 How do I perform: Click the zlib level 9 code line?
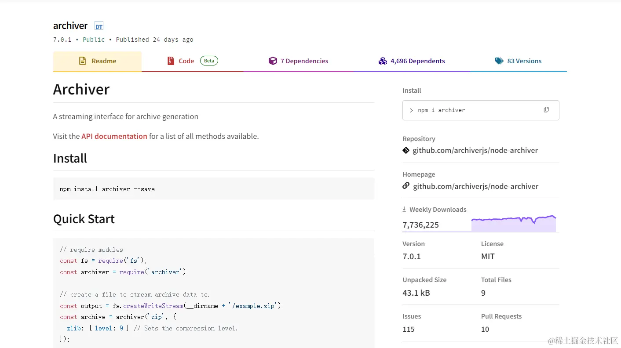(152, 328)
